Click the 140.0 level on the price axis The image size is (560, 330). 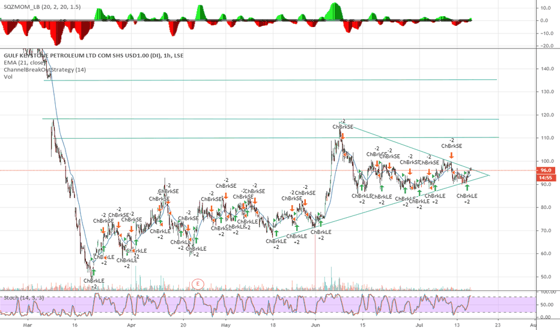click(x=547, y=68)
